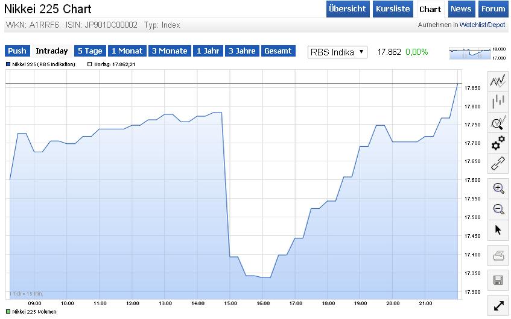Switch to the Übersicht tab
The image size is (511, 319).
coord(348,9)
